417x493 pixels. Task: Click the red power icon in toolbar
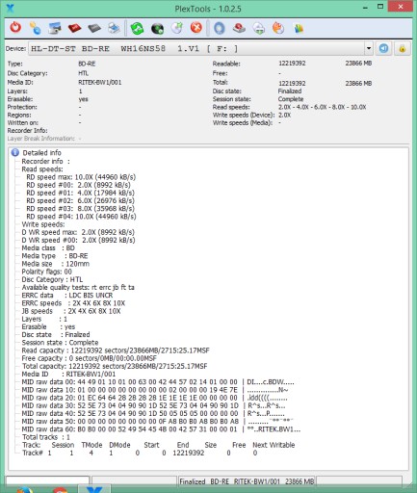point(15,28)
